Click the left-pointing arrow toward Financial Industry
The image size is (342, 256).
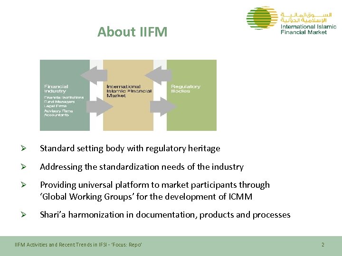pyautogui.click(x=94, y=75)
